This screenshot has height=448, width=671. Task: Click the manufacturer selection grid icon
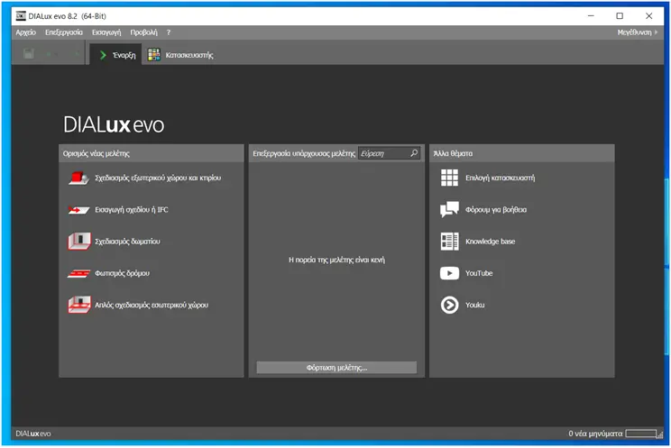449,178
